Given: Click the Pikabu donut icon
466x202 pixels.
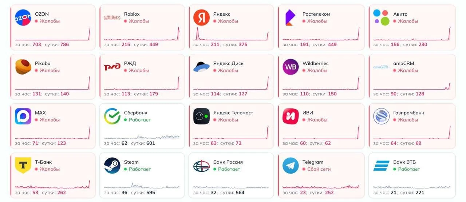Looking at the screenshot, I should (23, 67).
